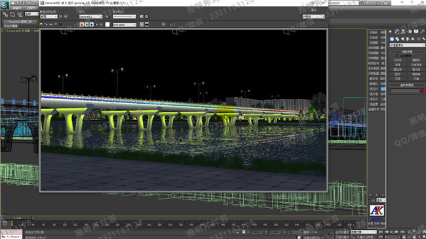Copy the rendered image to clipboard
This screenshot has width=426, height=239.
pyautogui.click(x=46, y=24)
